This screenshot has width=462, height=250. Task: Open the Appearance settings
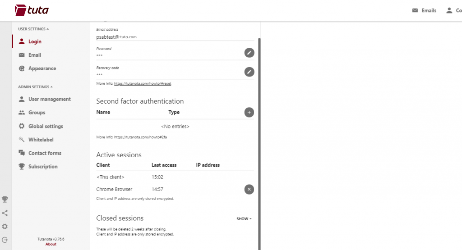point(42,68)
